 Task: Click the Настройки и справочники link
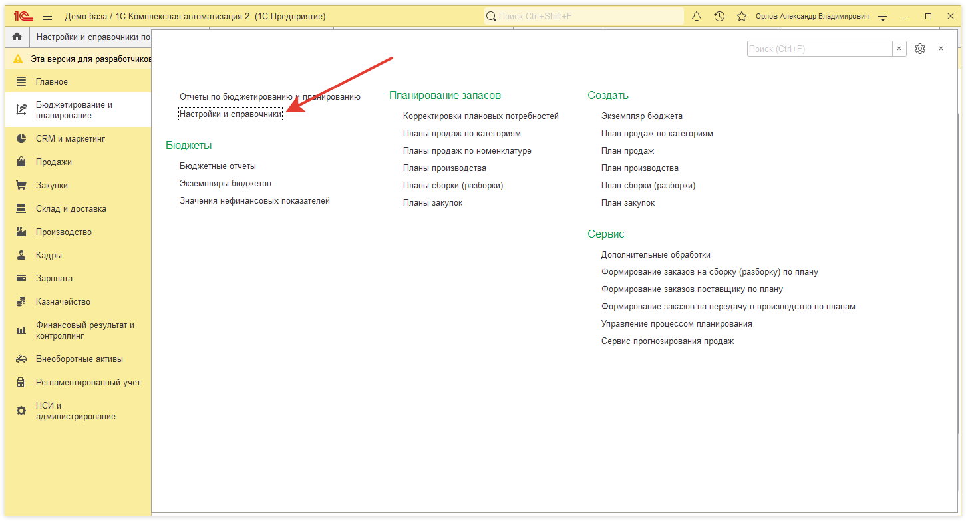tap(230, 114)
